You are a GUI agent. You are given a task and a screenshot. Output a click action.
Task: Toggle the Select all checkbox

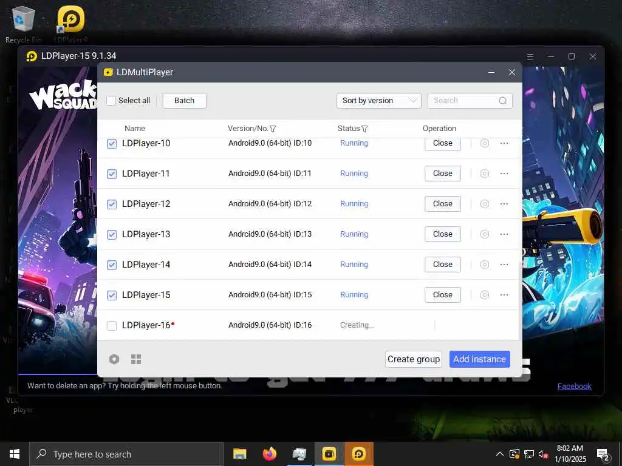(x=111, y=101)
